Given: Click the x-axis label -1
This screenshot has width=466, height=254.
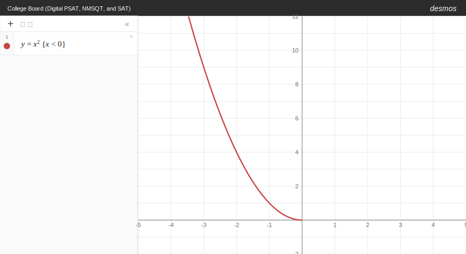Looking at the screenshot, I should (269, 225).
